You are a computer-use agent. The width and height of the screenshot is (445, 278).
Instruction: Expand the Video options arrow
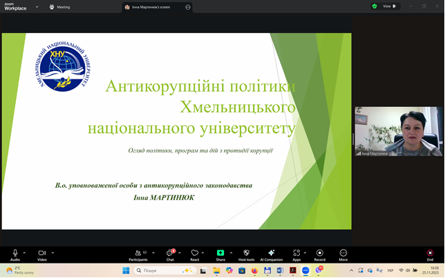(x=53, y=252)
